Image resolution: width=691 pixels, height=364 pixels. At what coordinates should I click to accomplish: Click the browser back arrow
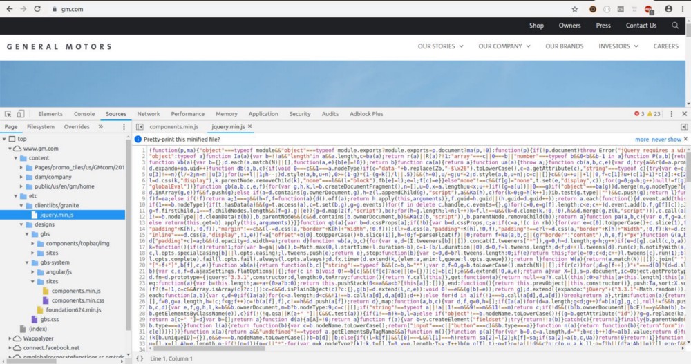point(9,9)
